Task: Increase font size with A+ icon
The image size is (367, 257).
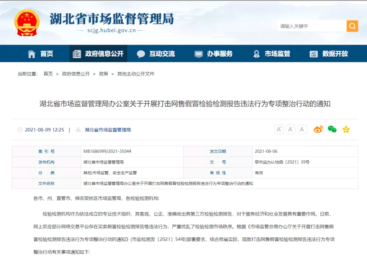Action: tap(279, 129)
